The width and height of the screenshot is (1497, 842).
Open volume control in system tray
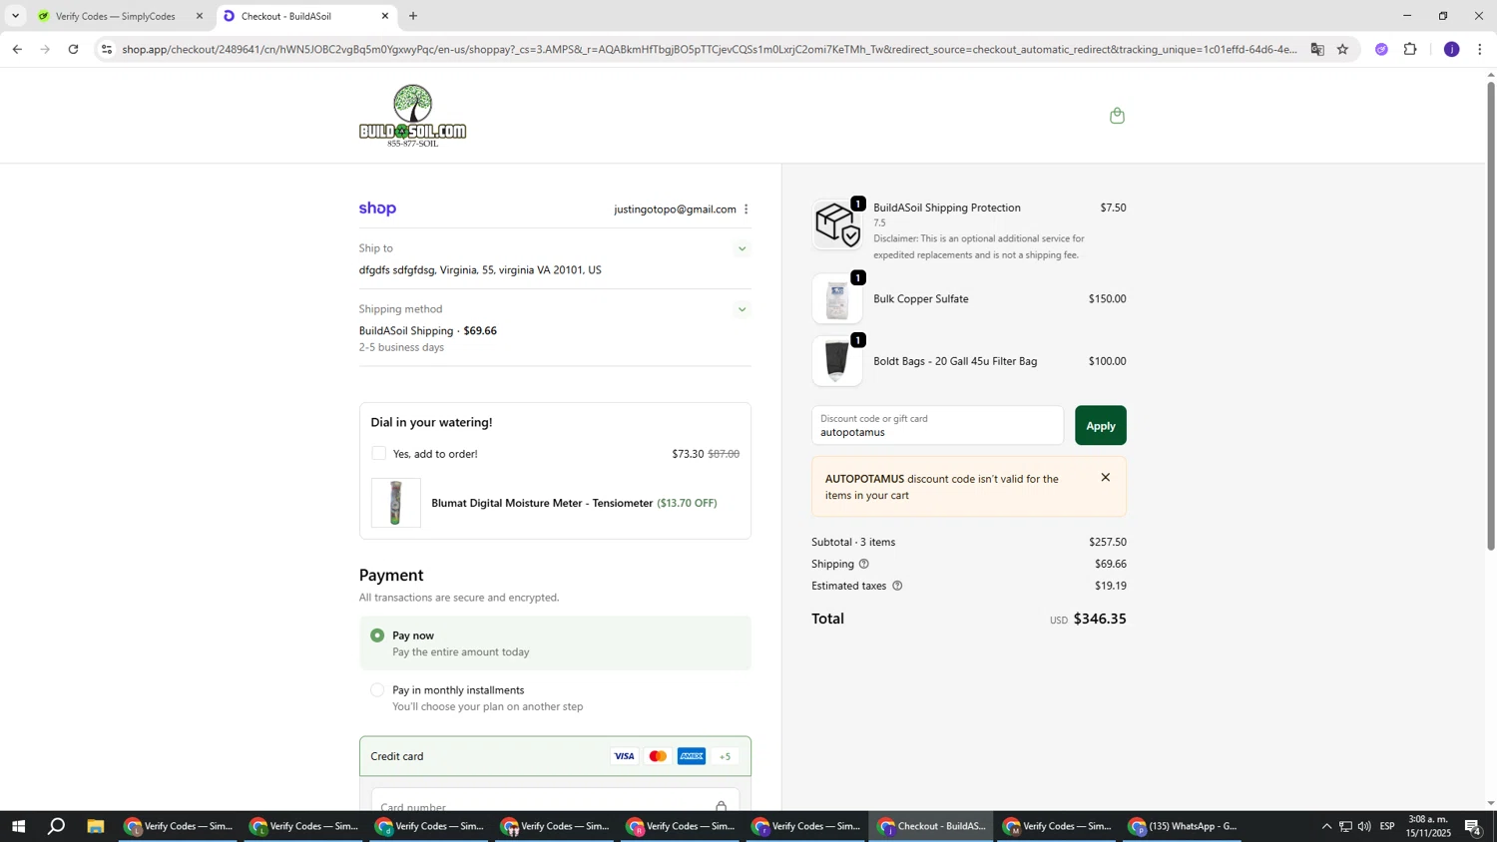coord(1364,826)
